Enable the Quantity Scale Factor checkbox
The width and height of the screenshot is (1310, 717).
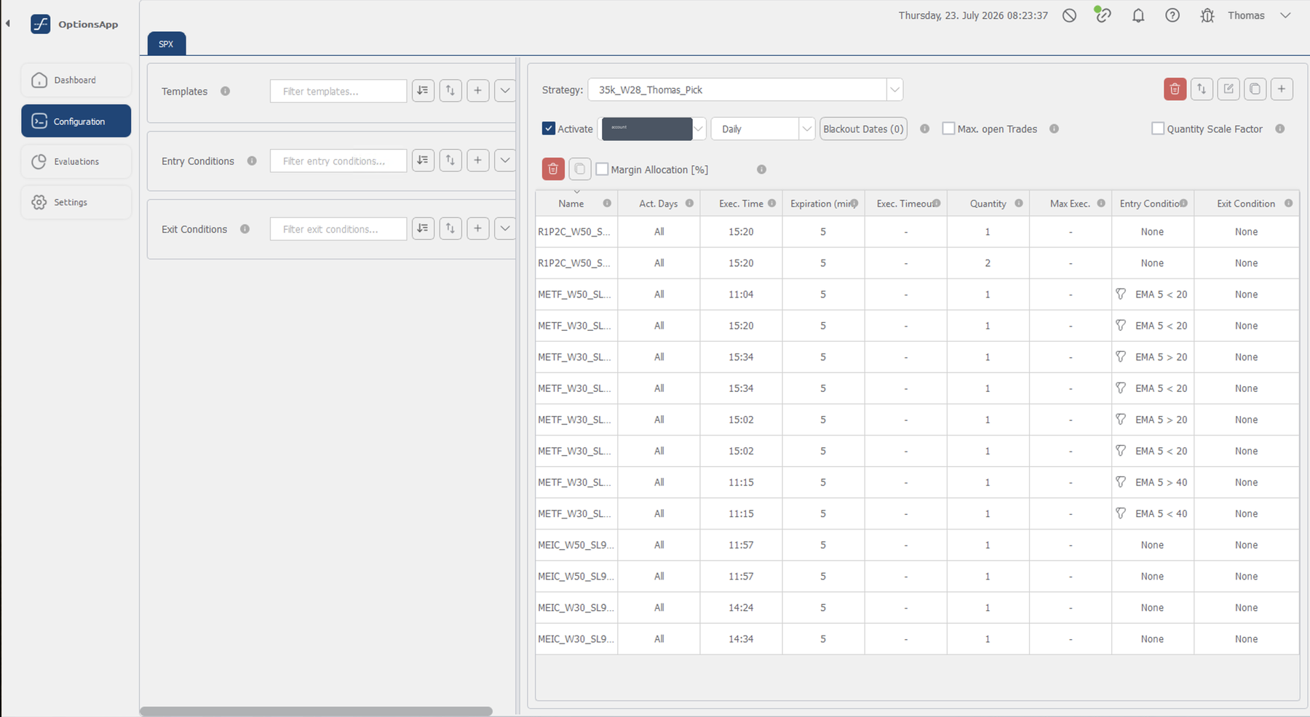(1158, 129)
